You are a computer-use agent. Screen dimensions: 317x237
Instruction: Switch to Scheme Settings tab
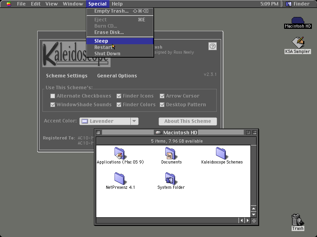pos(67,76)
